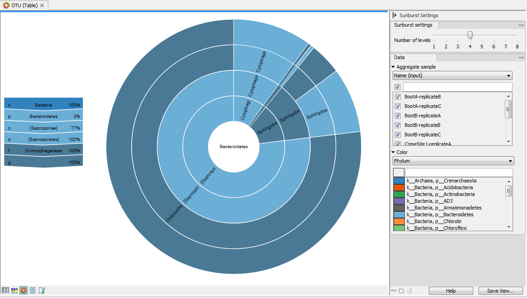This screenshot has height=298, width=527.
Task: Open the Name (input) dropdown
Action: click(452, 75)
